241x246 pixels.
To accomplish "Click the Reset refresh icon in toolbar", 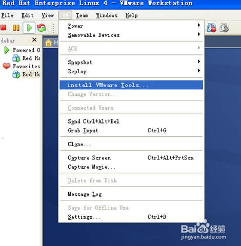I will pos(42,28).
